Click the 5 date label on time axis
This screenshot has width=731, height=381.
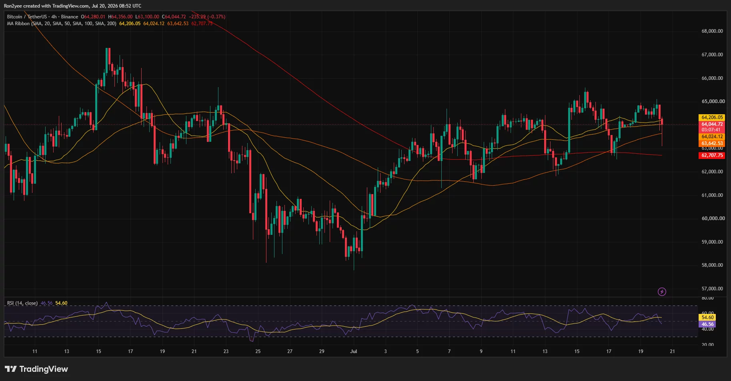coord(417,351)
